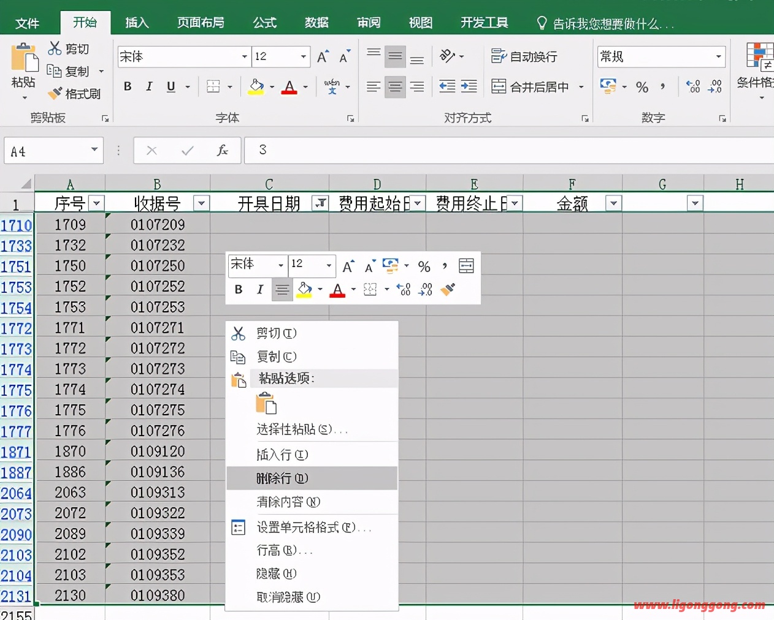This screenshot has width=774, height=620.
Task: Cancel formula bar entry X button
Action: (151, 150)
